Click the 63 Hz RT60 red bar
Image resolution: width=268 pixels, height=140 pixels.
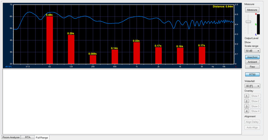[x=50, y=40]
